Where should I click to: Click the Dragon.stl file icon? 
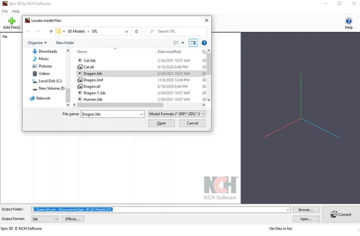pyautogui.click(x=80, y=87)
